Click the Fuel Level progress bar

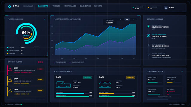(74, 94)
